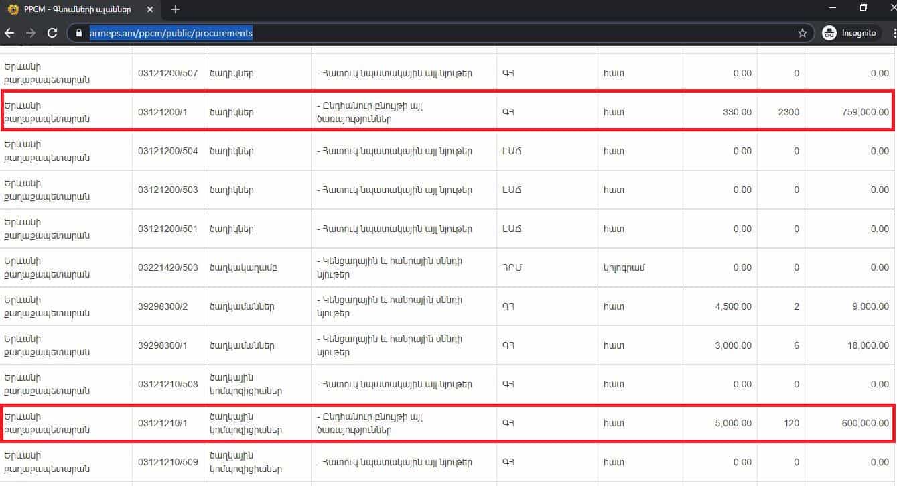897x486 pixels.
Task: Click the forward navigation arrow
Action: click(31, 33)
